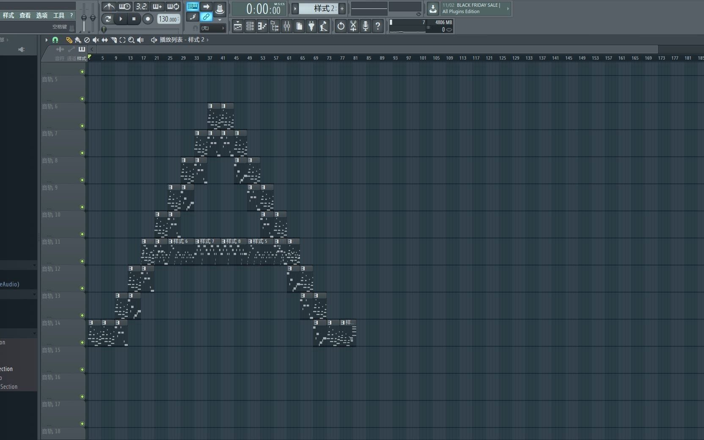Select the playlist zoom tool
Image resolution: width=704 pixels, height=440 pixels.
(x=131, y=40)
